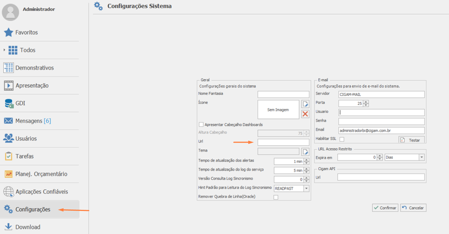Click the Download arrow icon
The height and width of the screenshot is (234, 449).
point(8,227)
